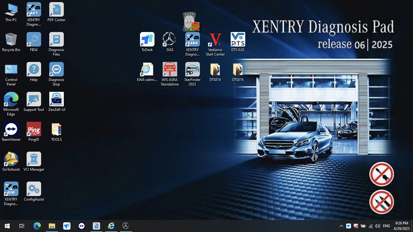Start XENTRY Diagnosis SIM
Screen dimensions: 413x232
tap(11, 189)
